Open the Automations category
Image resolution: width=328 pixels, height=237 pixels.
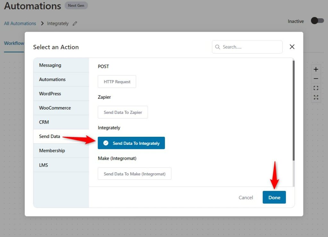coord(61,79)
